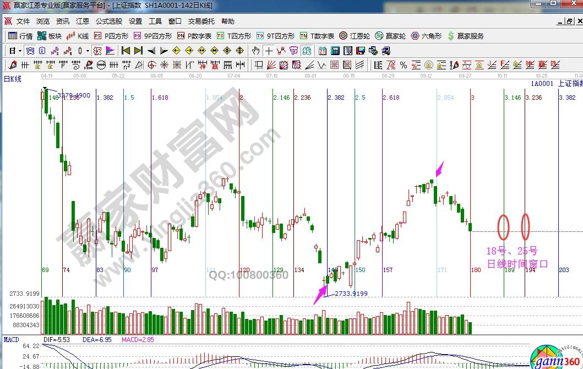583x369 pixels.
Task: Jump to first bar with skip-back arrow
Action: pyautogui.click(x=126, y=51)
